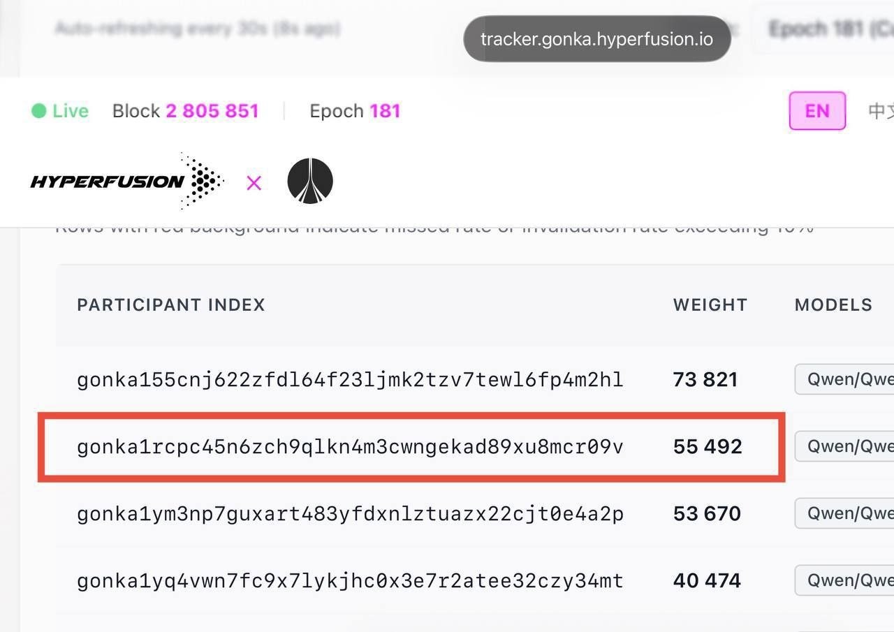Tap the tracker.gonka.hyperfusion.io address pill
The height and width of the screenshot is (632, 894).
pos(597,38)
